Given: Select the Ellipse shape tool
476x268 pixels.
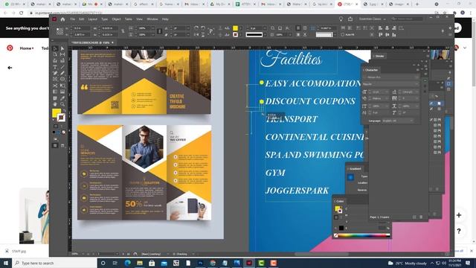Looking at the screenshot, I should (x=62, y=80).
